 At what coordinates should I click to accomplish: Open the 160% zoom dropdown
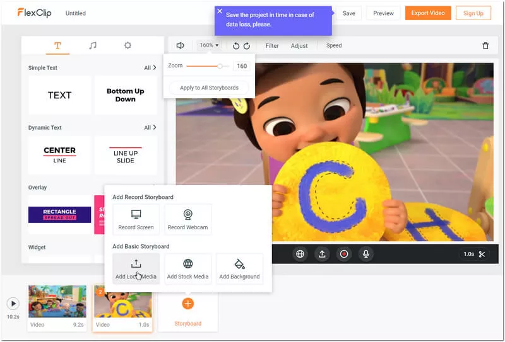[210, 45]
